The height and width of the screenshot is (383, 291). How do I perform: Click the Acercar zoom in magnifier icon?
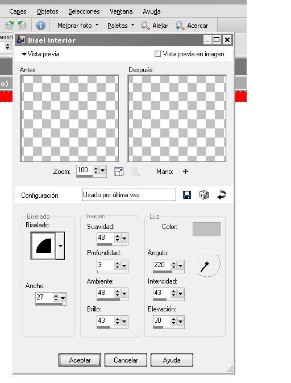(180, 26)
